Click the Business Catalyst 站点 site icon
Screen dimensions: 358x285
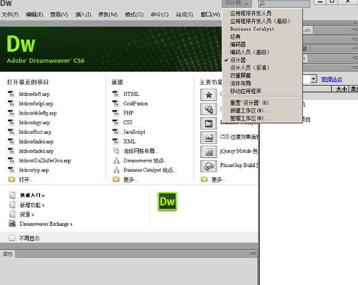(x=116, y=170)
